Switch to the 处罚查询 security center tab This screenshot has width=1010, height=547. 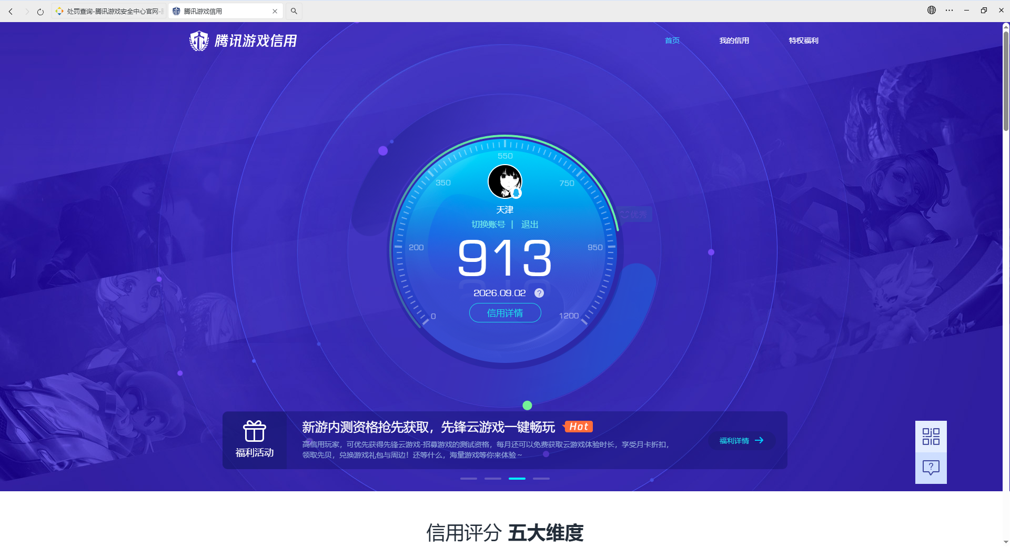[x=109, y=11]
